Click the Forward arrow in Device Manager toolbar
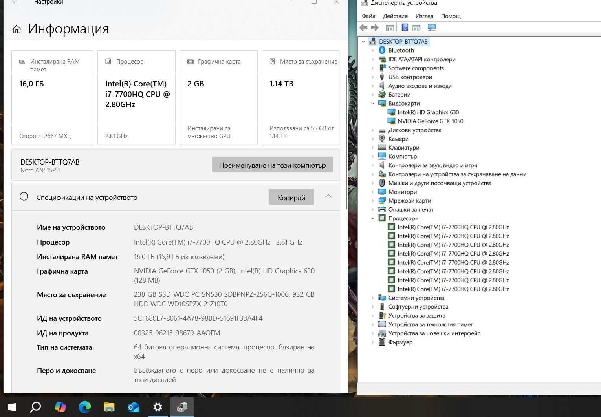The height and width of the screenshot is (417, 601). tap(375, 27)
